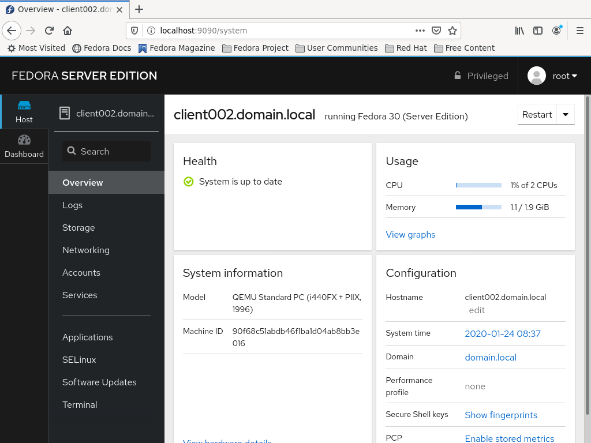
Task: Open Logs in sidebar menu
Action: (106, 205)
